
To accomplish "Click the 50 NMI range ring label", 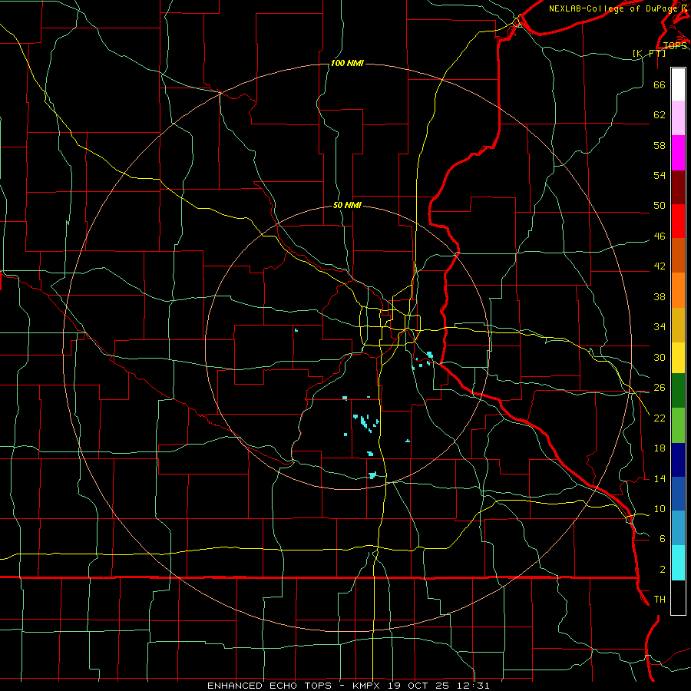I will point(347,205).
